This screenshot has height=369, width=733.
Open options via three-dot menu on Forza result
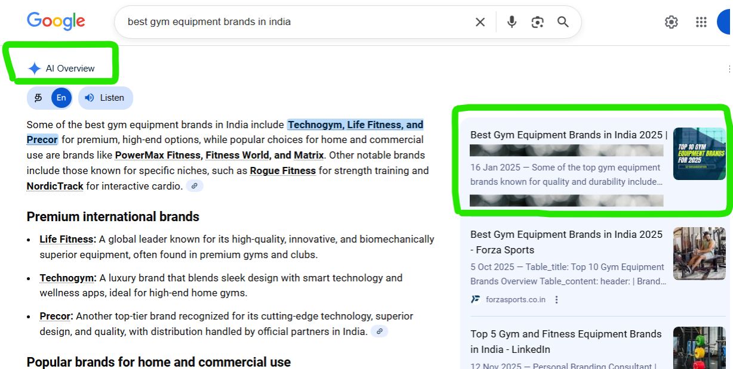[556, 300]
